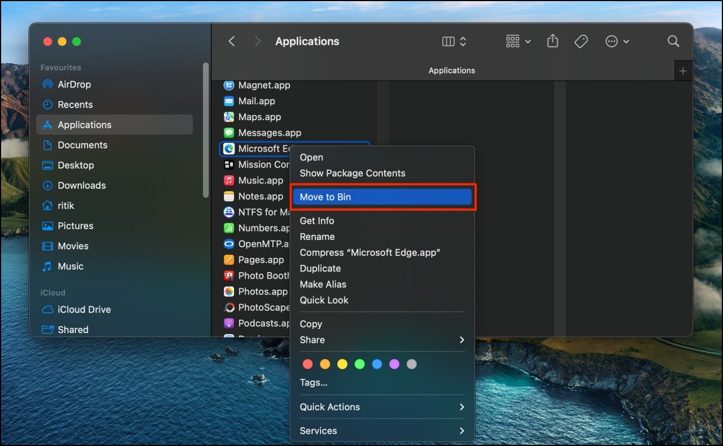
Task: Apply the purple tag colour
Action: [394, 365]
